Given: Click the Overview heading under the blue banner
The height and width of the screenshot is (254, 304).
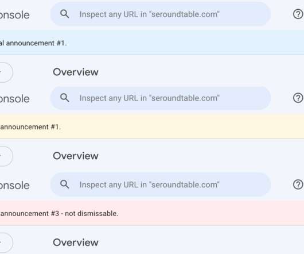Looking at the screenshot, I should tap(76, 72).
